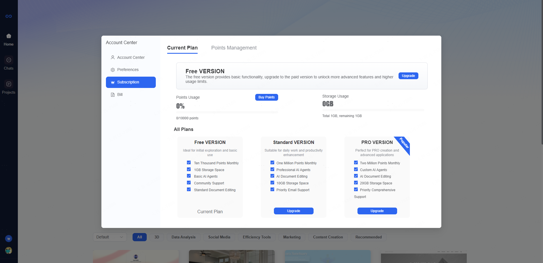Screen dimensions: 543x263
Task: Select the Current Plan tab
Action: (182, 48)
